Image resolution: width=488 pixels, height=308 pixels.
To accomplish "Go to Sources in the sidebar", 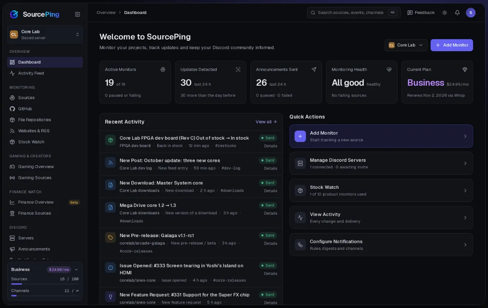I will point(45,98).
